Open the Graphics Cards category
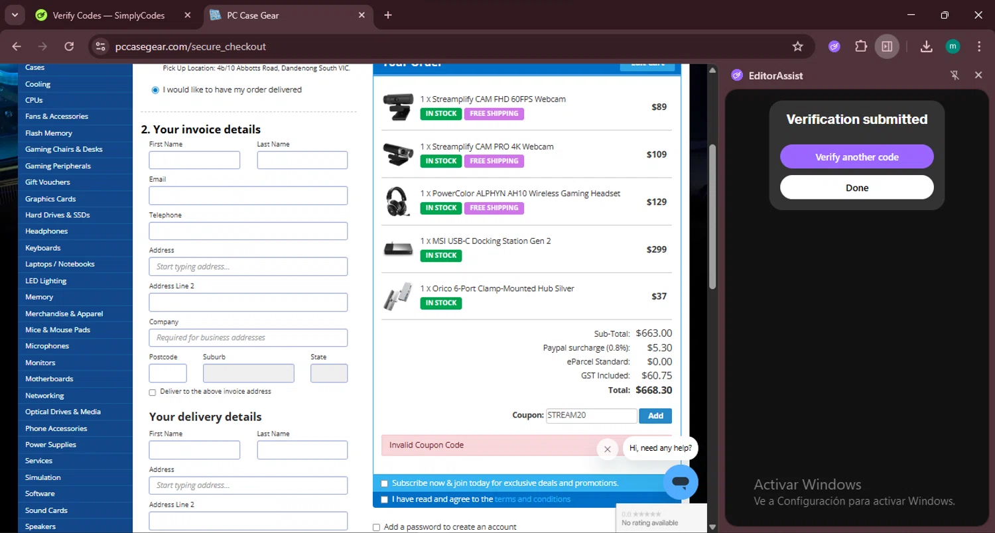 coord(50,199)
